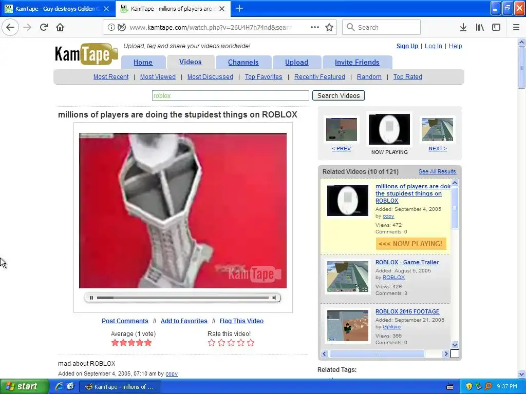
Task: Open uploader Gjhkvio's profile
Action: (392, 327)
